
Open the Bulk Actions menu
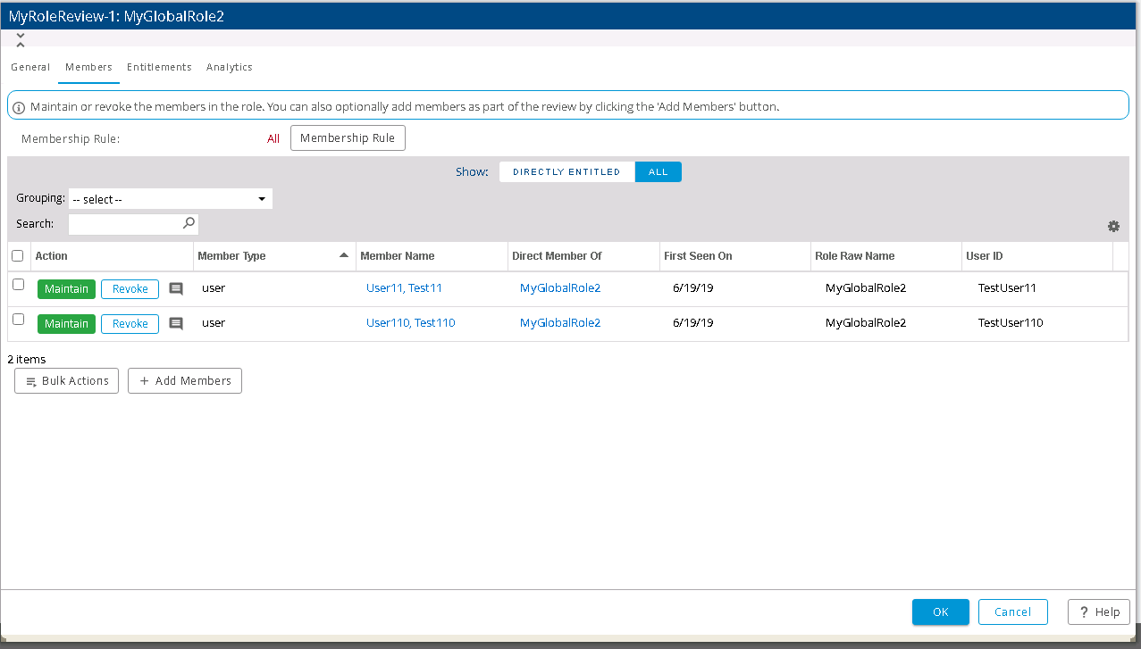(67, 381)
